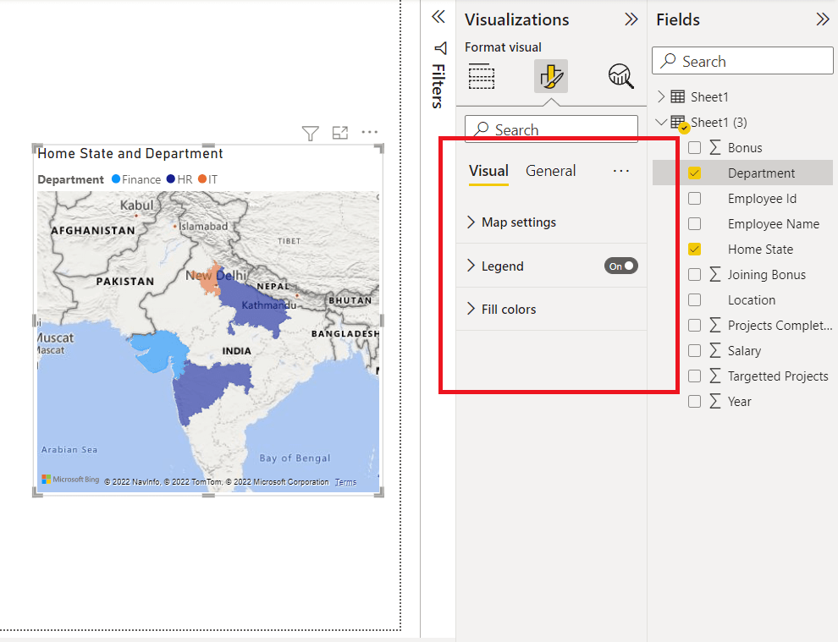The height and width of the screenshot is (642, 838).
Task: Switch to the General tab
Action: (x=550, y=171)
